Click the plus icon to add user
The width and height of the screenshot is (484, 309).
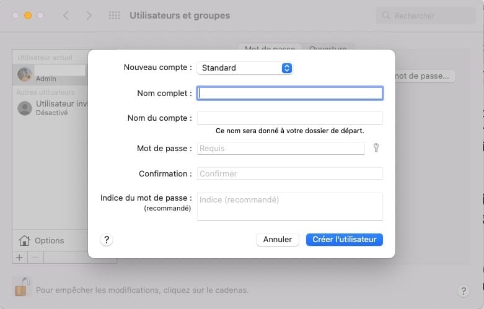point(19,257)
